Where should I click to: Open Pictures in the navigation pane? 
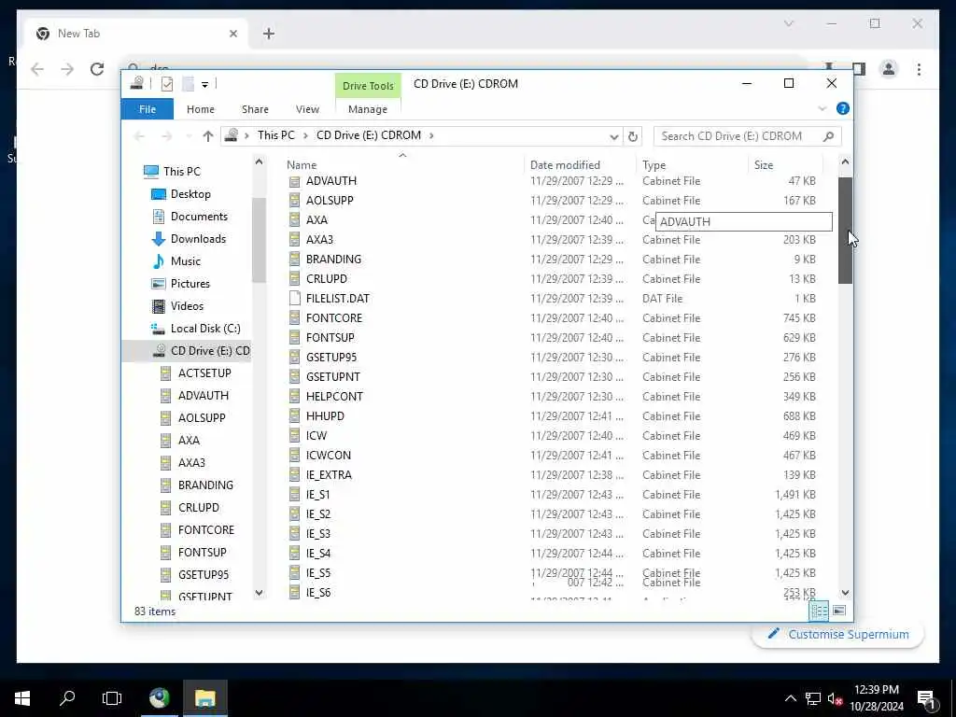pos(190,284)
